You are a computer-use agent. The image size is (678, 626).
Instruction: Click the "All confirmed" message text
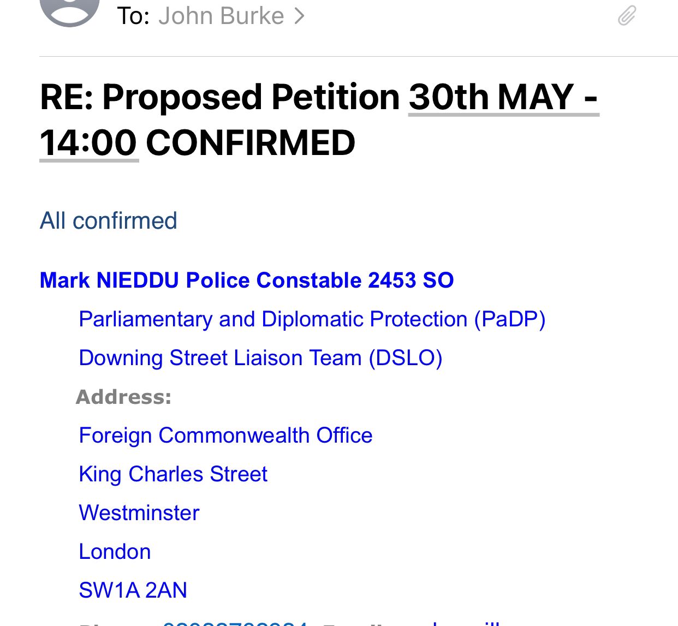click(108, 221)
